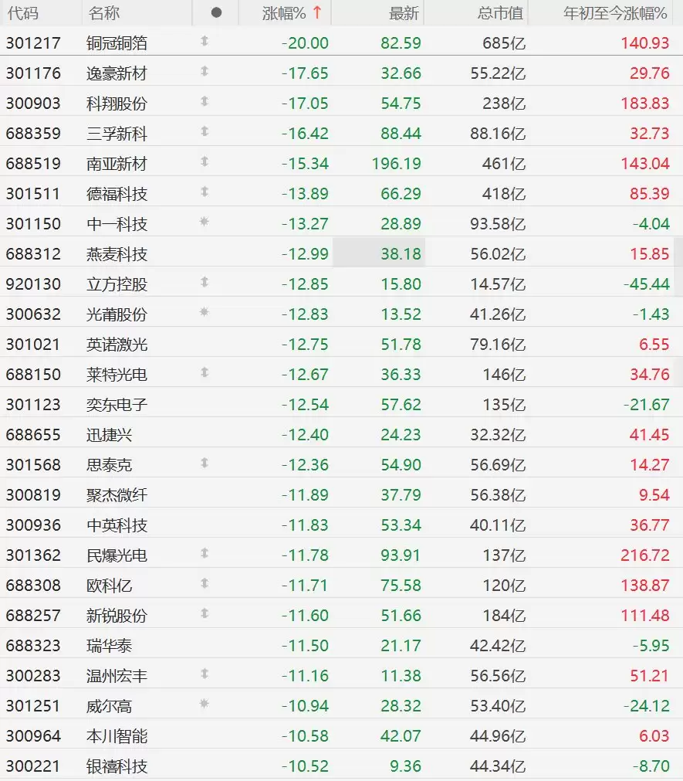
Task: Open the 铜冠铜箔 stock name
Action: pos(117,43)
